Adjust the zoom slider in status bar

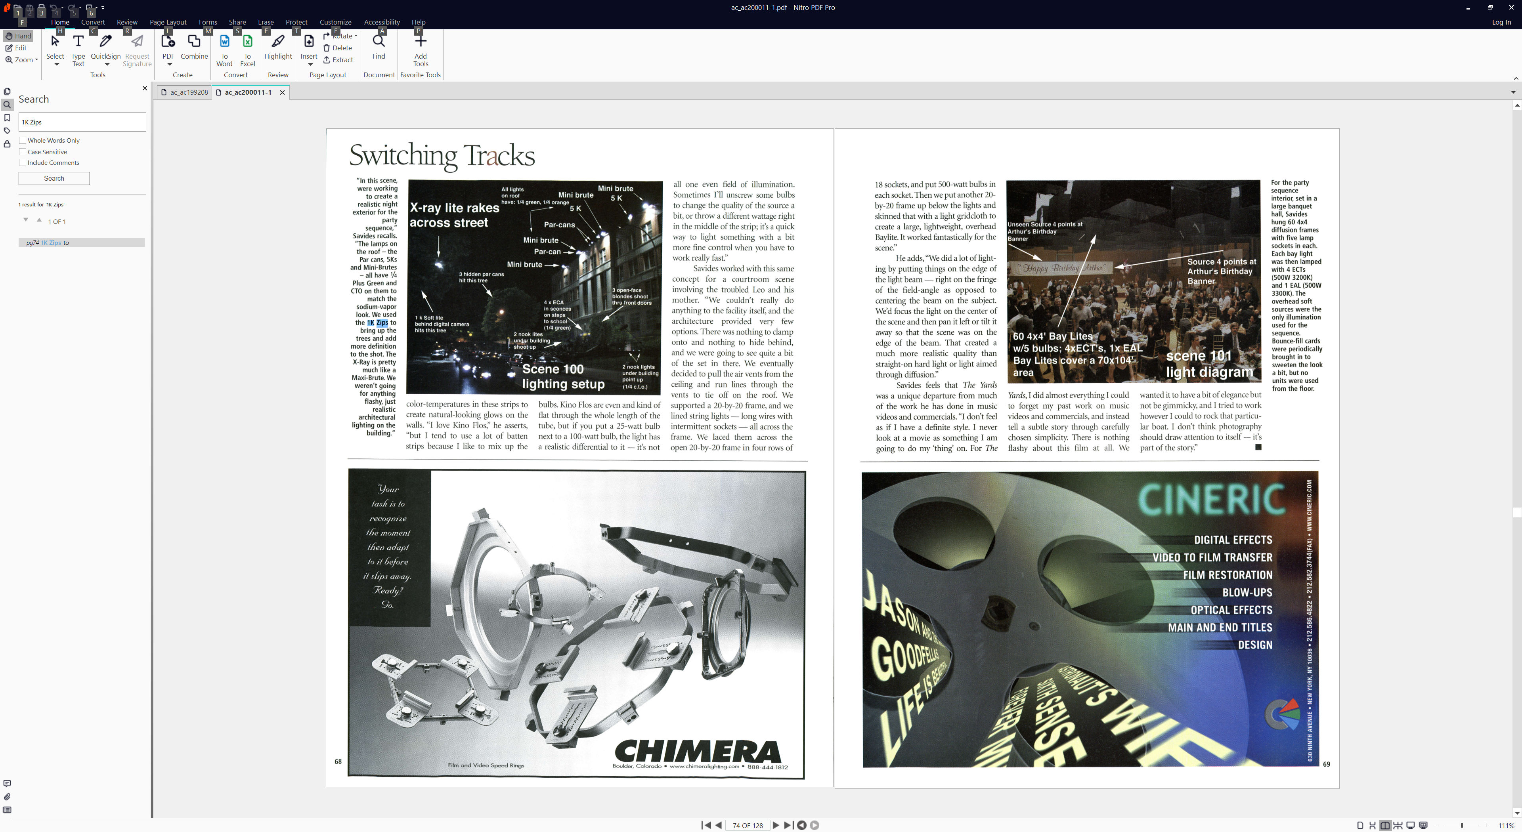click(x=1461, y=825)
